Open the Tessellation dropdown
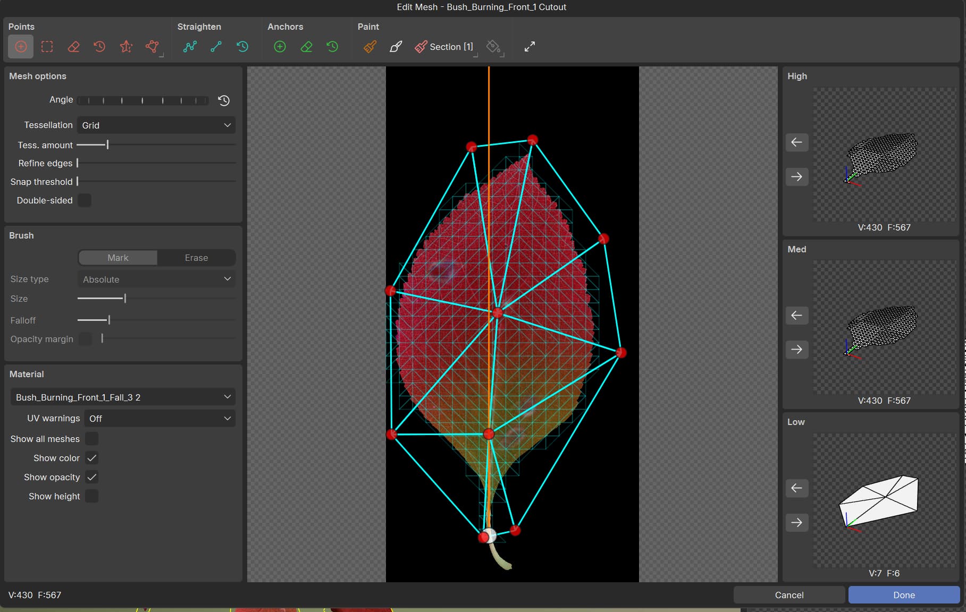The image size is (966, 612). [156, 125]
